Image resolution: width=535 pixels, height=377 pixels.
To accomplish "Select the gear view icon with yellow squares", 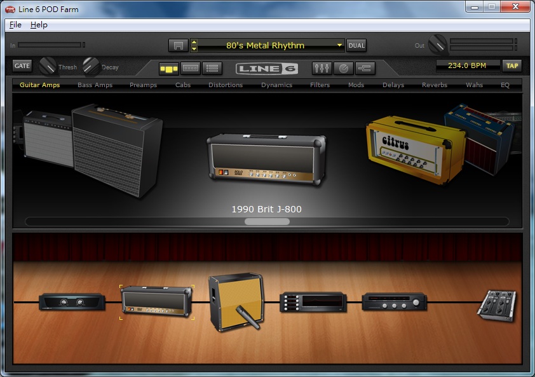I will pyautogui.click(x=169, y=68).
